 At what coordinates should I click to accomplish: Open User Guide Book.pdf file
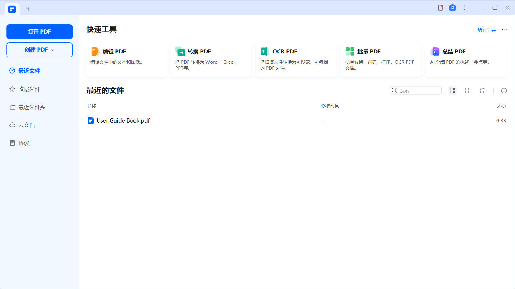(123, 121)
